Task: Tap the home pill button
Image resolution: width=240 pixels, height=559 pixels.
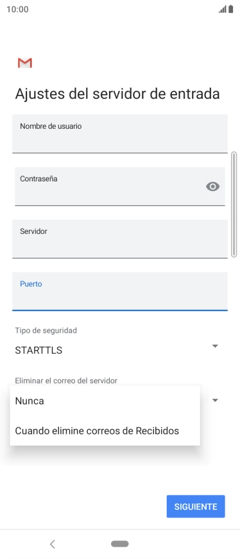Action: point(120,544)
